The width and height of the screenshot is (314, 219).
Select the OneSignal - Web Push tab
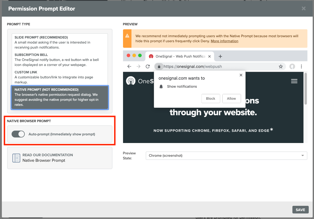(180, 56)
